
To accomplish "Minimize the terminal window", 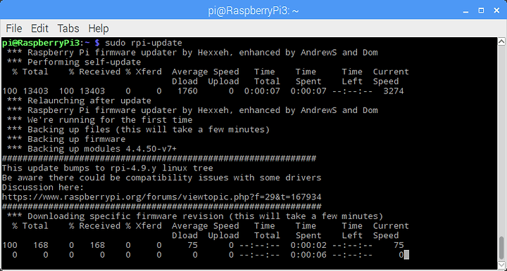I will coord(465,11).
